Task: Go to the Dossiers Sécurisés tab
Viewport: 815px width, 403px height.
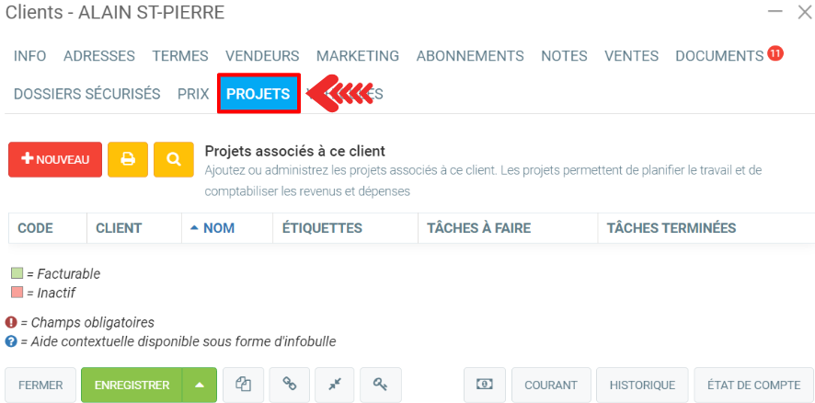Action: click(x=87, y=94)
